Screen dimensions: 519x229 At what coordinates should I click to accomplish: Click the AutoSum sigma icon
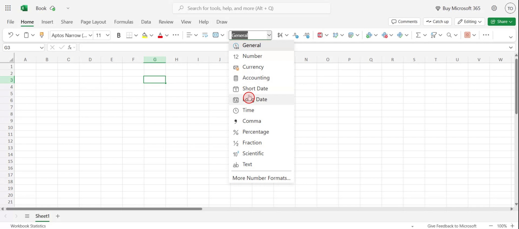pyautogui.click(x=418, y=35)
